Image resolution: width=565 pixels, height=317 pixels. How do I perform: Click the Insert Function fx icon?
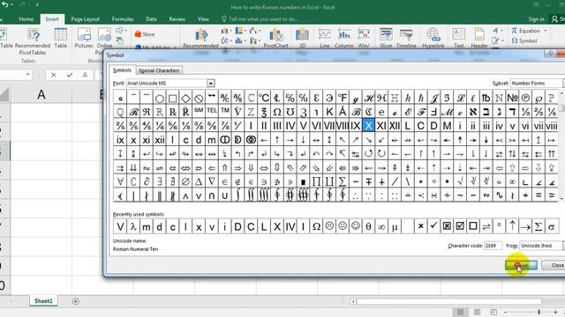click(x=85, y=75)
